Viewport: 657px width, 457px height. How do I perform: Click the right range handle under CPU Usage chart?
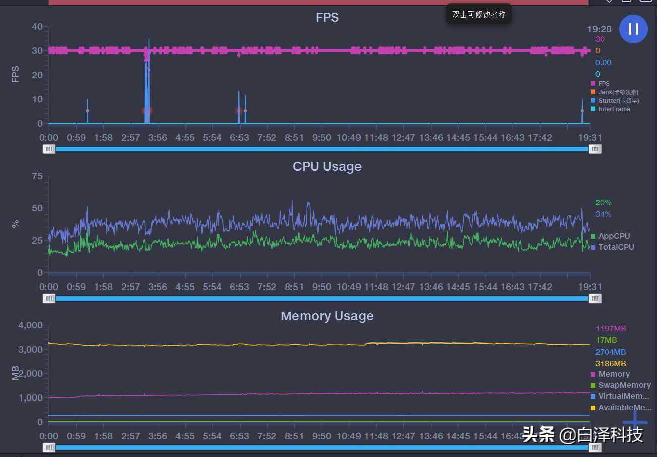[595, 298]
